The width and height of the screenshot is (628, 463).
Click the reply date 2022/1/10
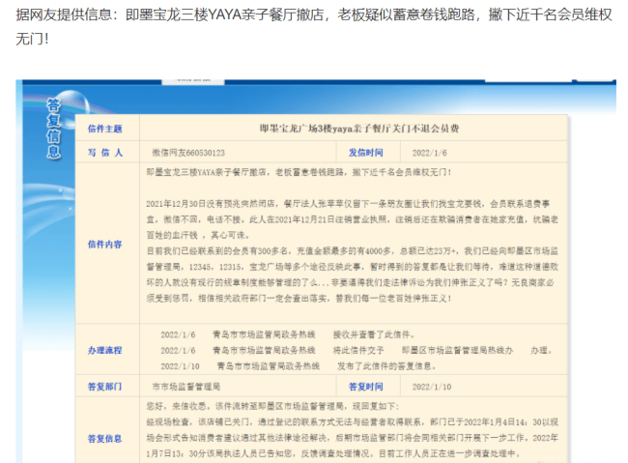(x=432, y=387)
